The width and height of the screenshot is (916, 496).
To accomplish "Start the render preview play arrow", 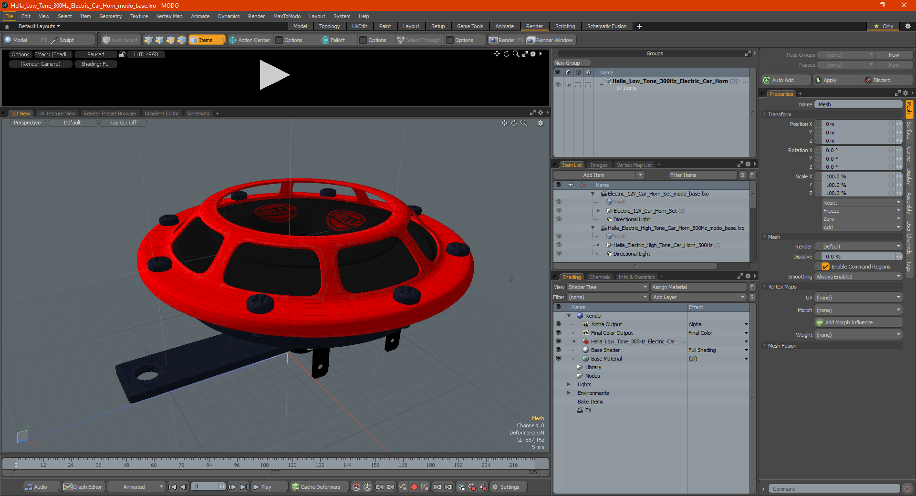I will tap(274, 75).
